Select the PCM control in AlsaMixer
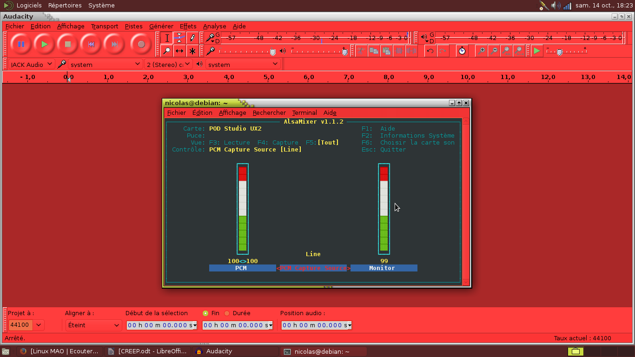The height and width of the screenshot is (357, 635). click(243, 268)
